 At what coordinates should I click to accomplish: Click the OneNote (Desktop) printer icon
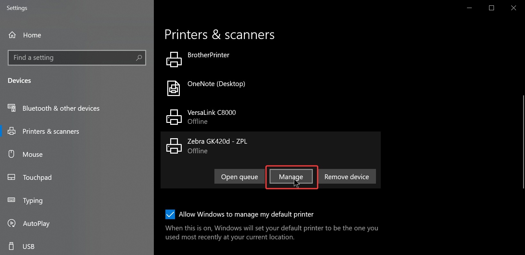[x=174, y=88]
